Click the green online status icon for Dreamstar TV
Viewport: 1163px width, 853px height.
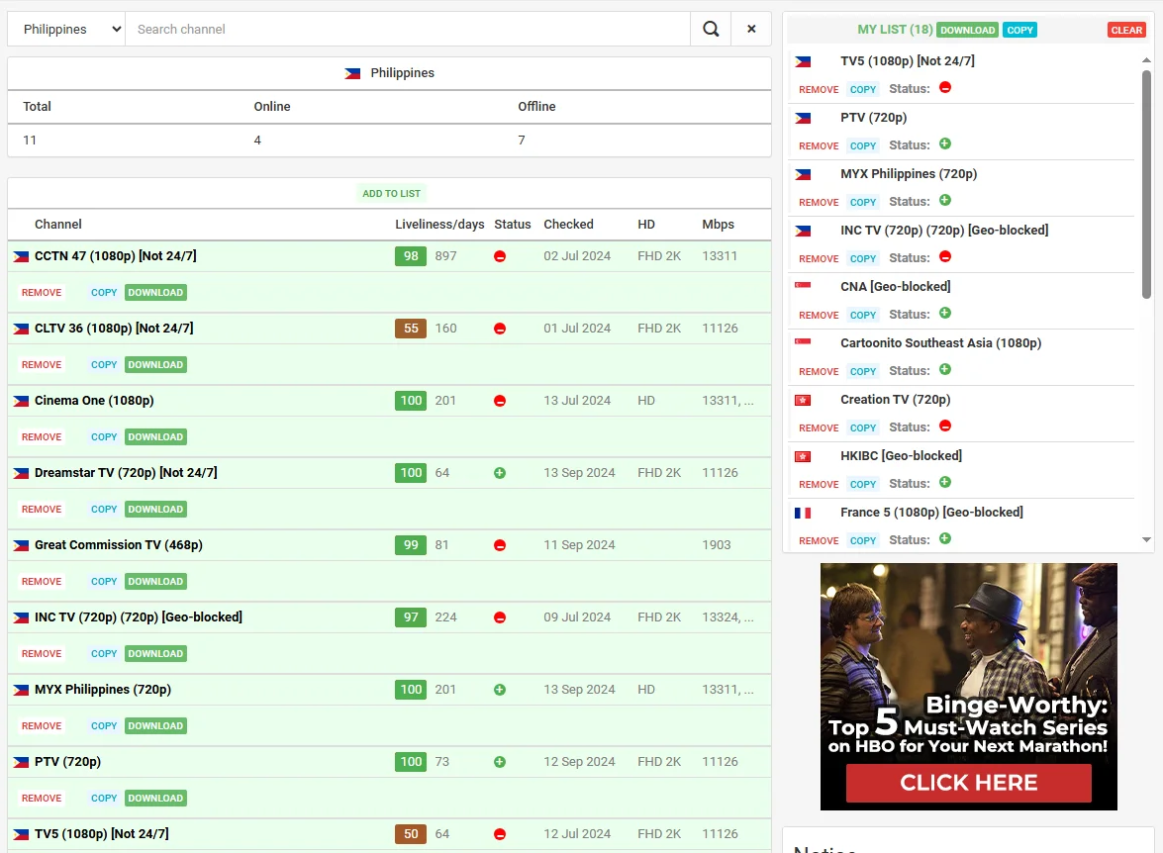tap(500, 472)
